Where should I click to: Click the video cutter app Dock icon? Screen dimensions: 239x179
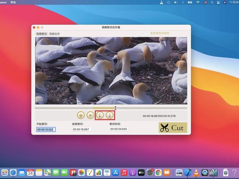(x=213, y=173)
